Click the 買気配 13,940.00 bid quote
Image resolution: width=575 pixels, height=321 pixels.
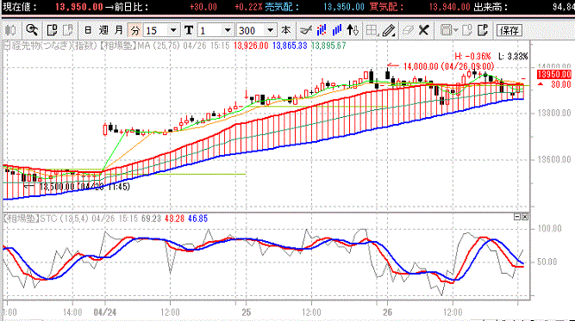(x=450, y=7)
